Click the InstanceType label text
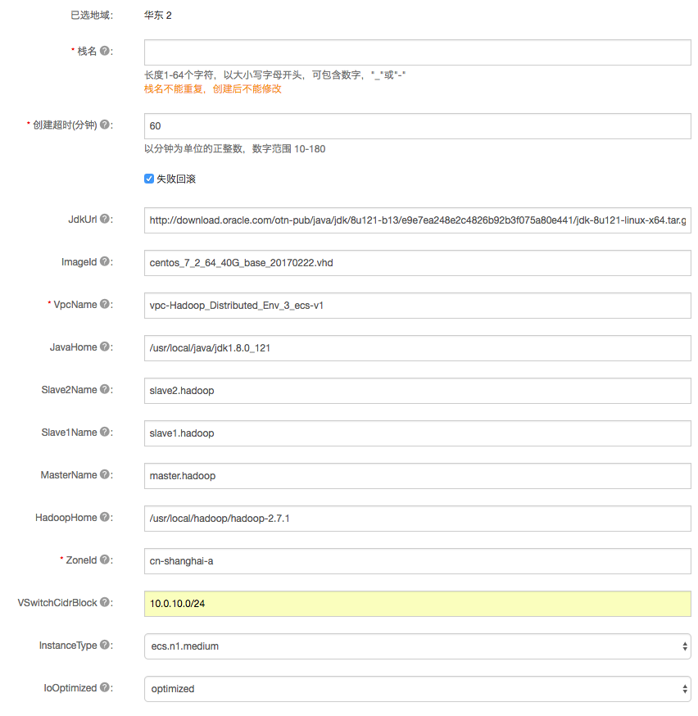Viewport: 698px width, 716px height. point(68,646)
